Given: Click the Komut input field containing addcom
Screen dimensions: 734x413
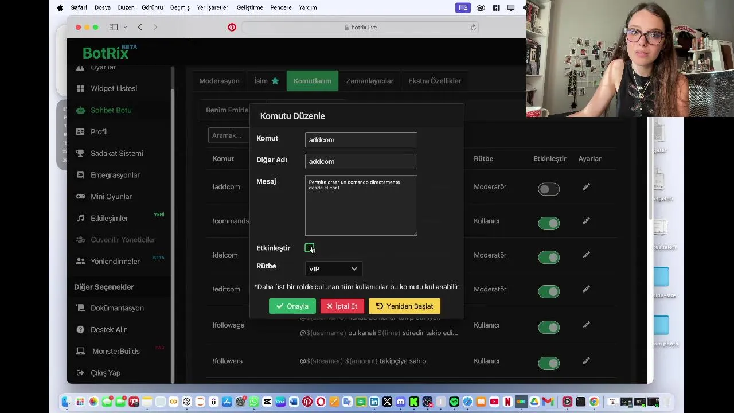Looking at the screenshot, I should (x=361, y=140).
